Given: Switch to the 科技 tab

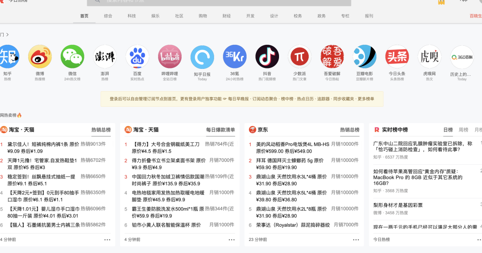Looking at the screenshot, I should click(x=132, y=16).
